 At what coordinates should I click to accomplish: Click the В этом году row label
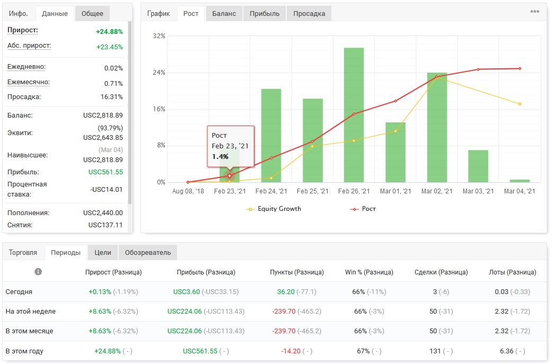[24, 351]
